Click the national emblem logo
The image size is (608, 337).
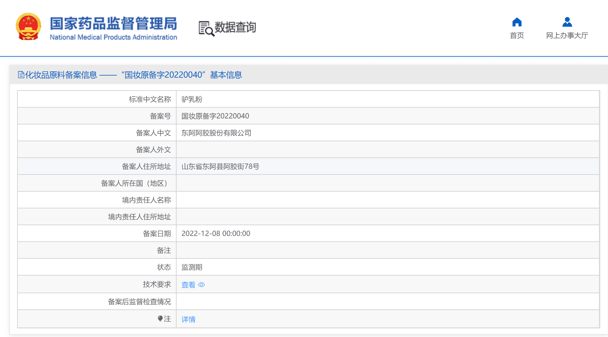[x=28, y=27]
